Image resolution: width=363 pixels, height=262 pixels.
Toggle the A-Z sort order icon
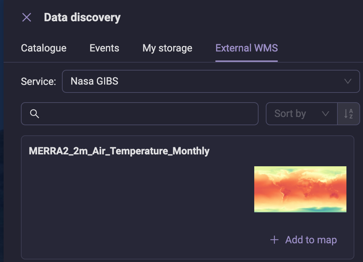tap(349, 114)
